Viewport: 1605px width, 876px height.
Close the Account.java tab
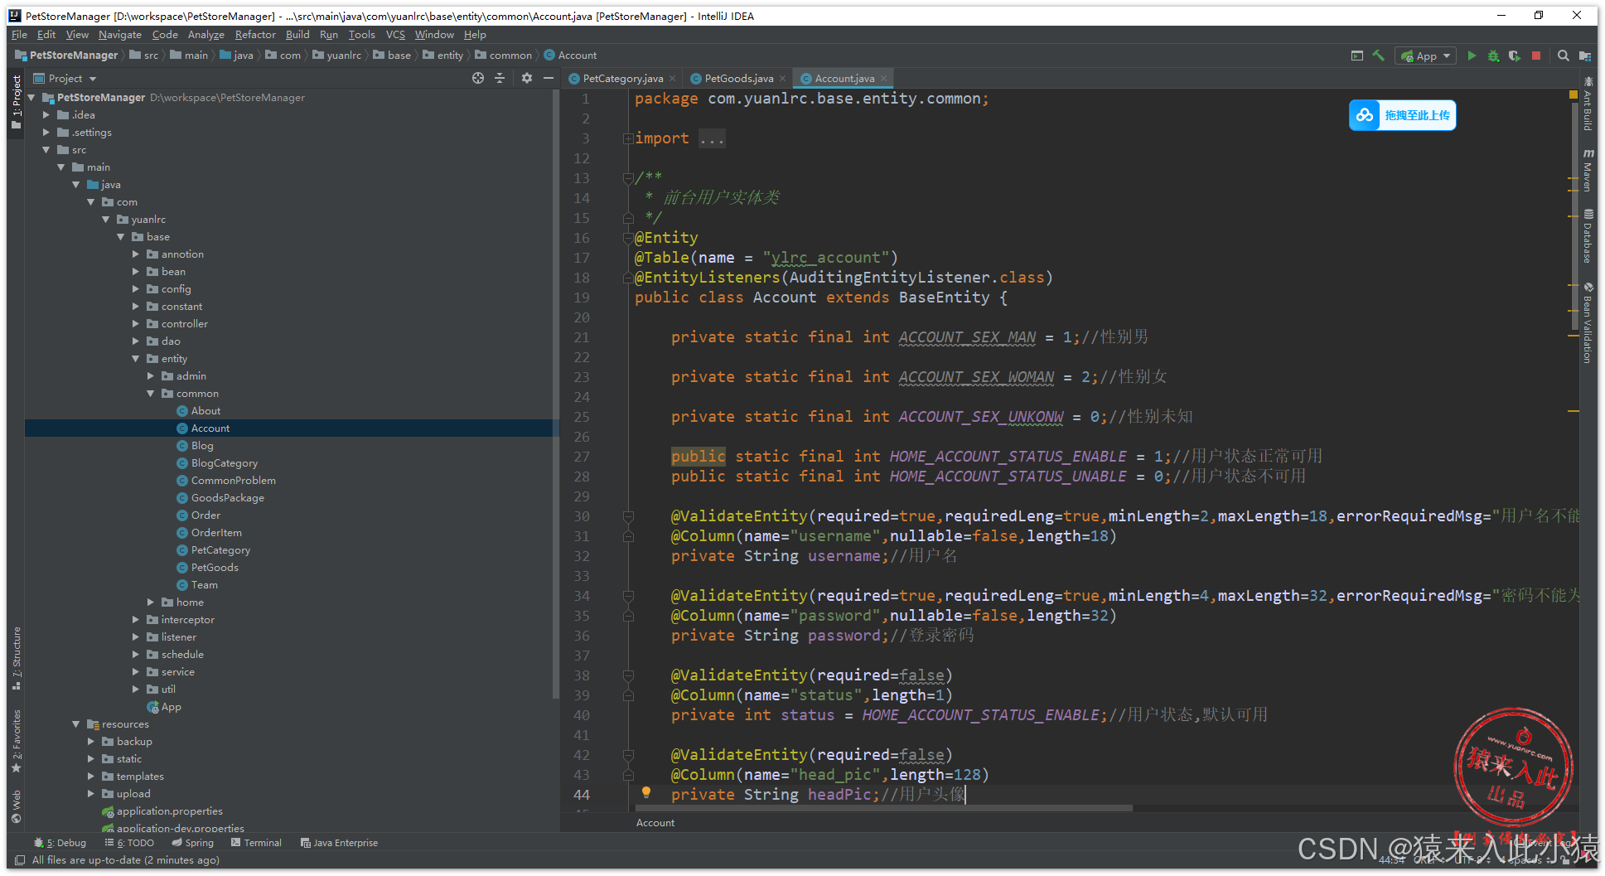pos(884,79)
